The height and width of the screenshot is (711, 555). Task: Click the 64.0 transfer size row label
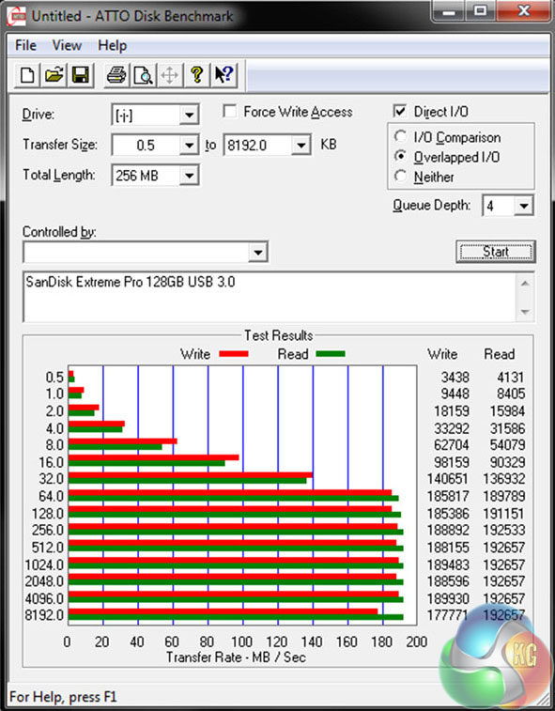coord(51,496)
